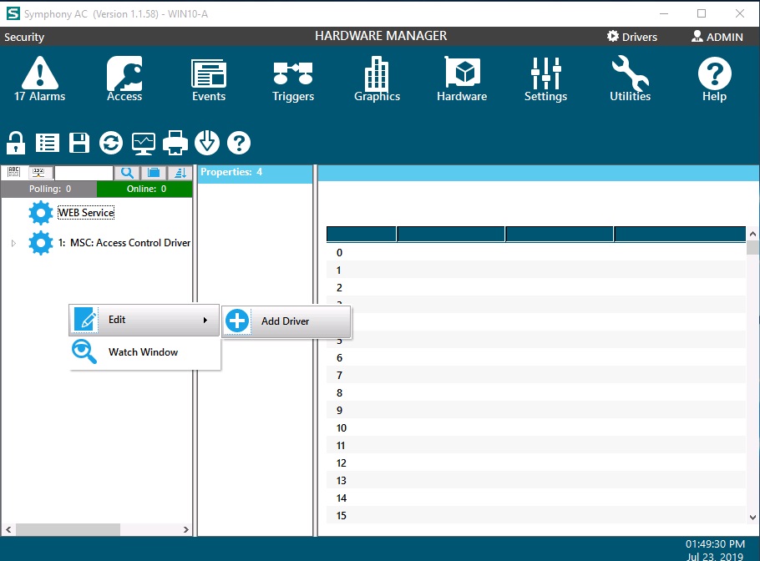Switch tree to ABC name view
Image resolution: width=760 pixels, height=561 pixels.
tap(13, 172)
